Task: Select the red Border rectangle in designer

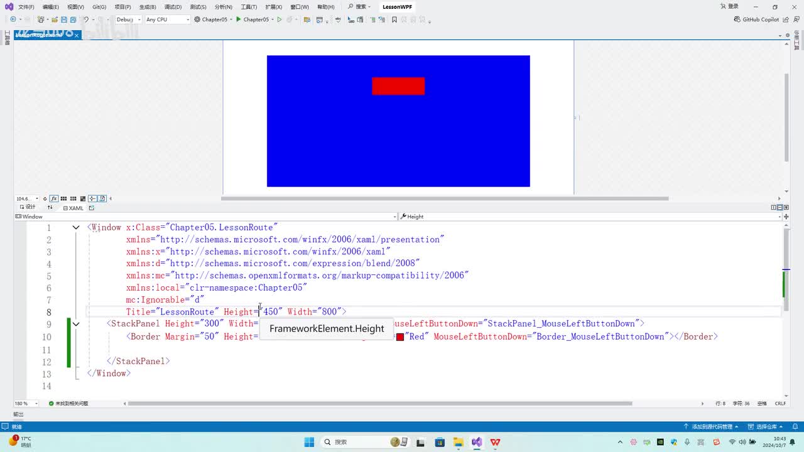Action: [x=398, y=86]
